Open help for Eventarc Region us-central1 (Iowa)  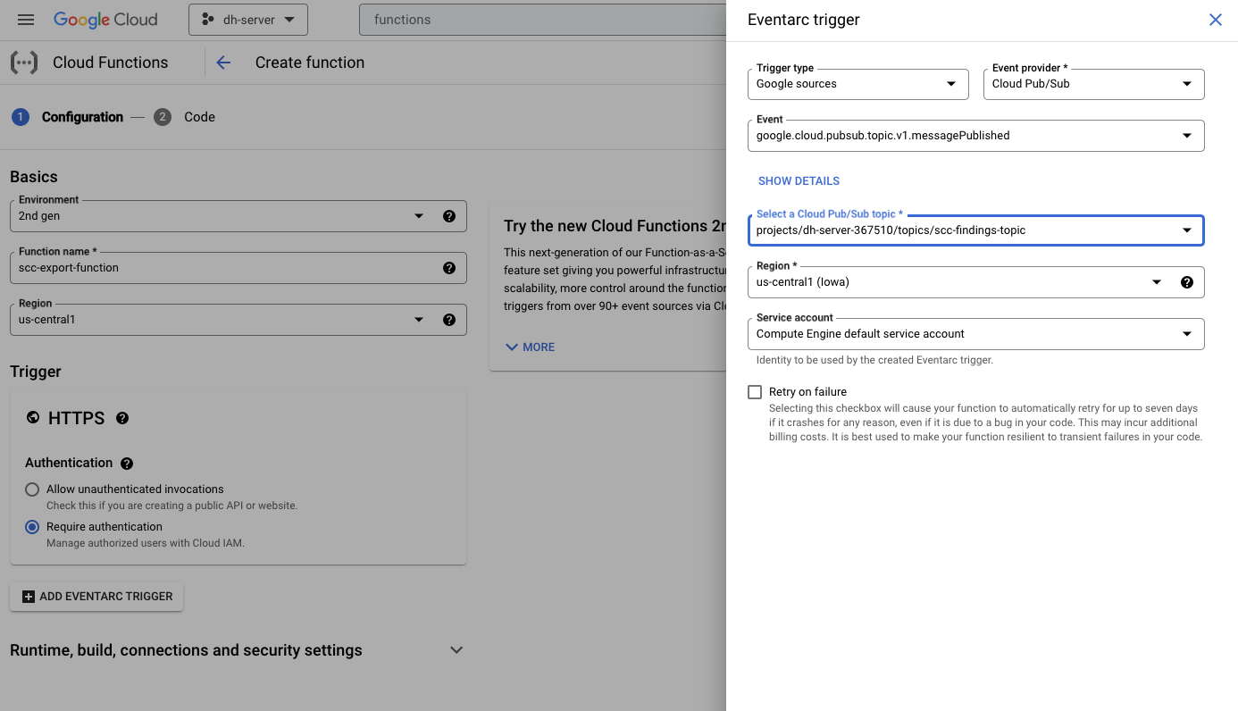click(1187, 282)
